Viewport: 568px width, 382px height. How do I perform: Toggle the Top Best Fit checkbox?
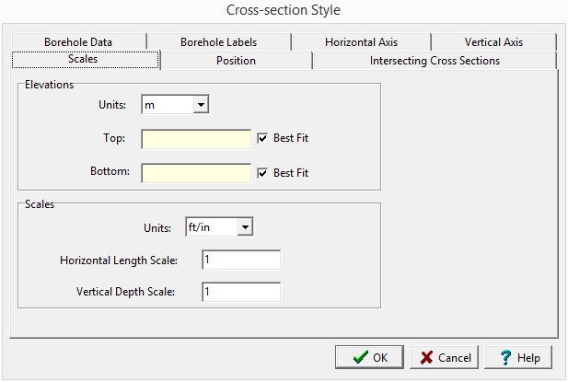[262, 138]
